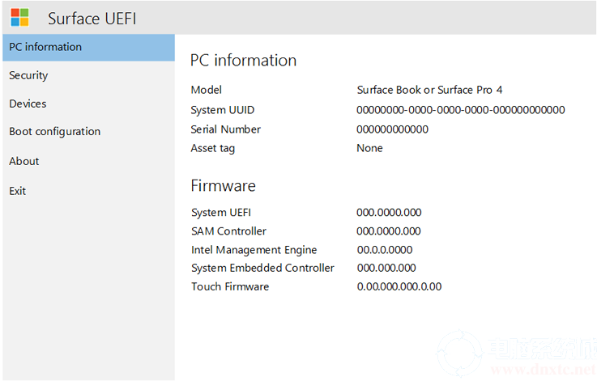
Task: Go to the Devices section
Action: [28, 104]
